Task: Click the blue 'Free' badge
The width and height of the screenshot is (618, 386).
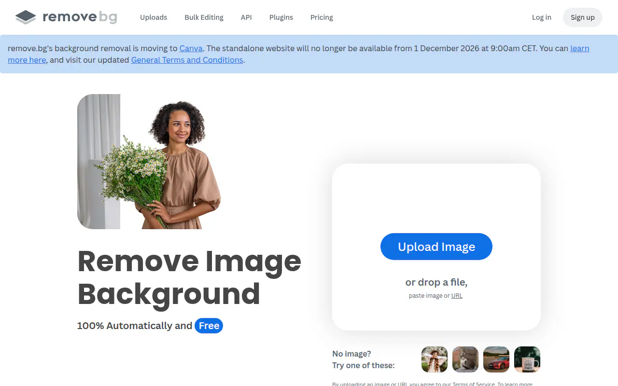Action: (209, 326)
